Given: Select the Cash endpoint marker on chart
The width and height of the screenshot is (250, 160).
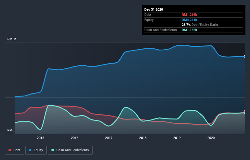Looking at the screenshot, I should click(245, 113).
